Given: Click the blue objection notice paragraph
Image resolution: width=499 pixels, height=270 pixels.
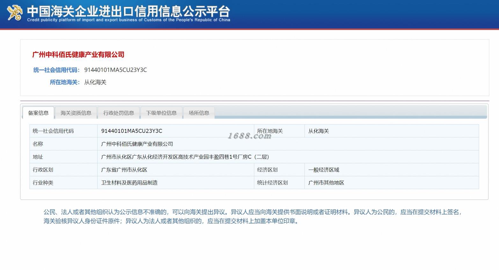Looking at the screenshot, I should click(x=253, y=216).
